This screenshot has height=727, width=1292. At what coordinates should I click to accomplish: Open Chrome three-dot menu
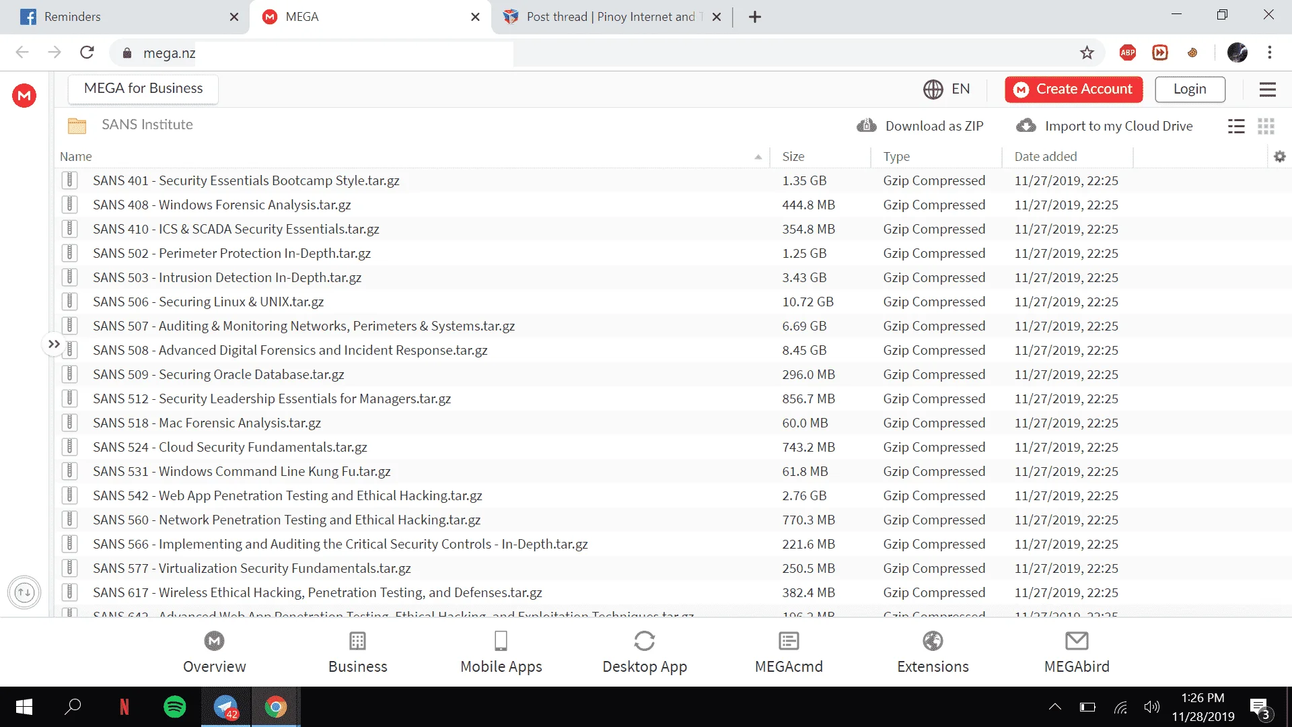tap(1270, 53)
